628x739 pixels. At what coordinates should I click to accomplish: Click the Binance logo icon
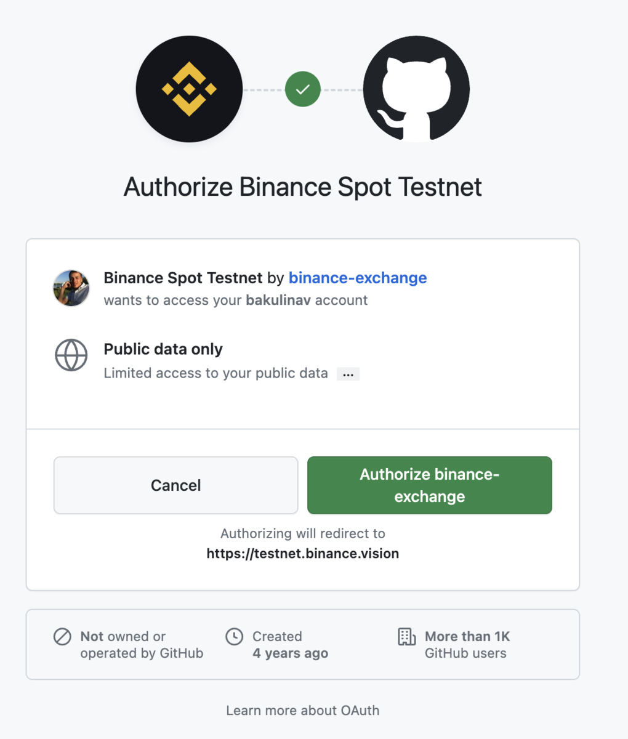point(189,89)
